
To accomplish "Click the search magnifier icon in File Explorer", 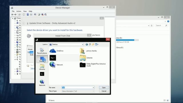I will pos(166,25).
